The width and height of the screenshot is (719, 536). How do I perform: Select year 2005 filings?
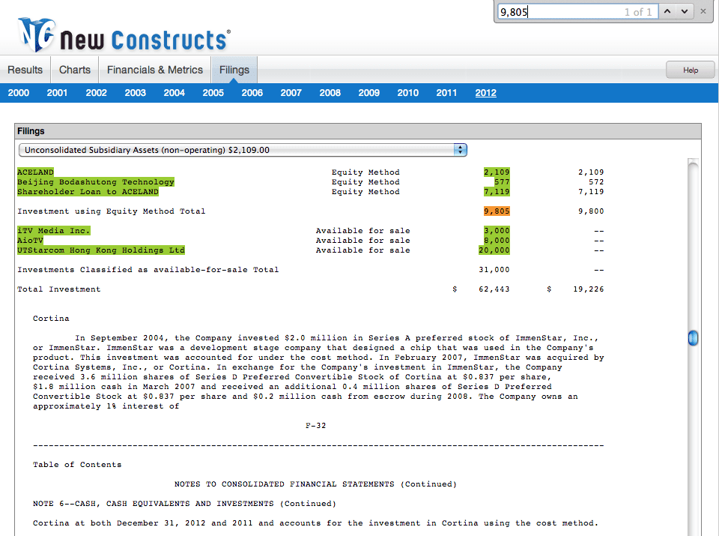pos(213,93)
